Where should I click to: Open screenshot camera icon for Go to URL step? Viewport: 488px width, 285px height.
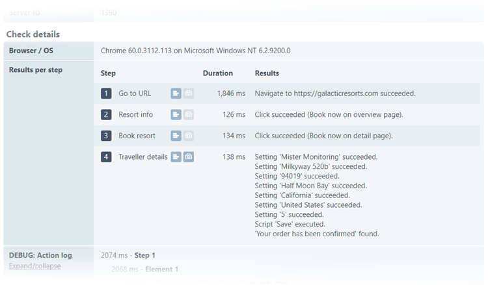pyautogui.click(x=188, y=93)
